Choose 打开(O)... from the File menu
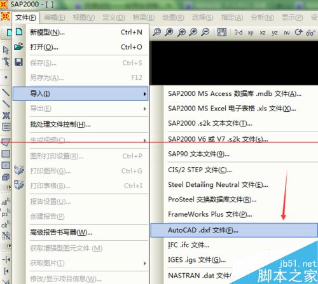318x284 pixels. pos(81,47)
